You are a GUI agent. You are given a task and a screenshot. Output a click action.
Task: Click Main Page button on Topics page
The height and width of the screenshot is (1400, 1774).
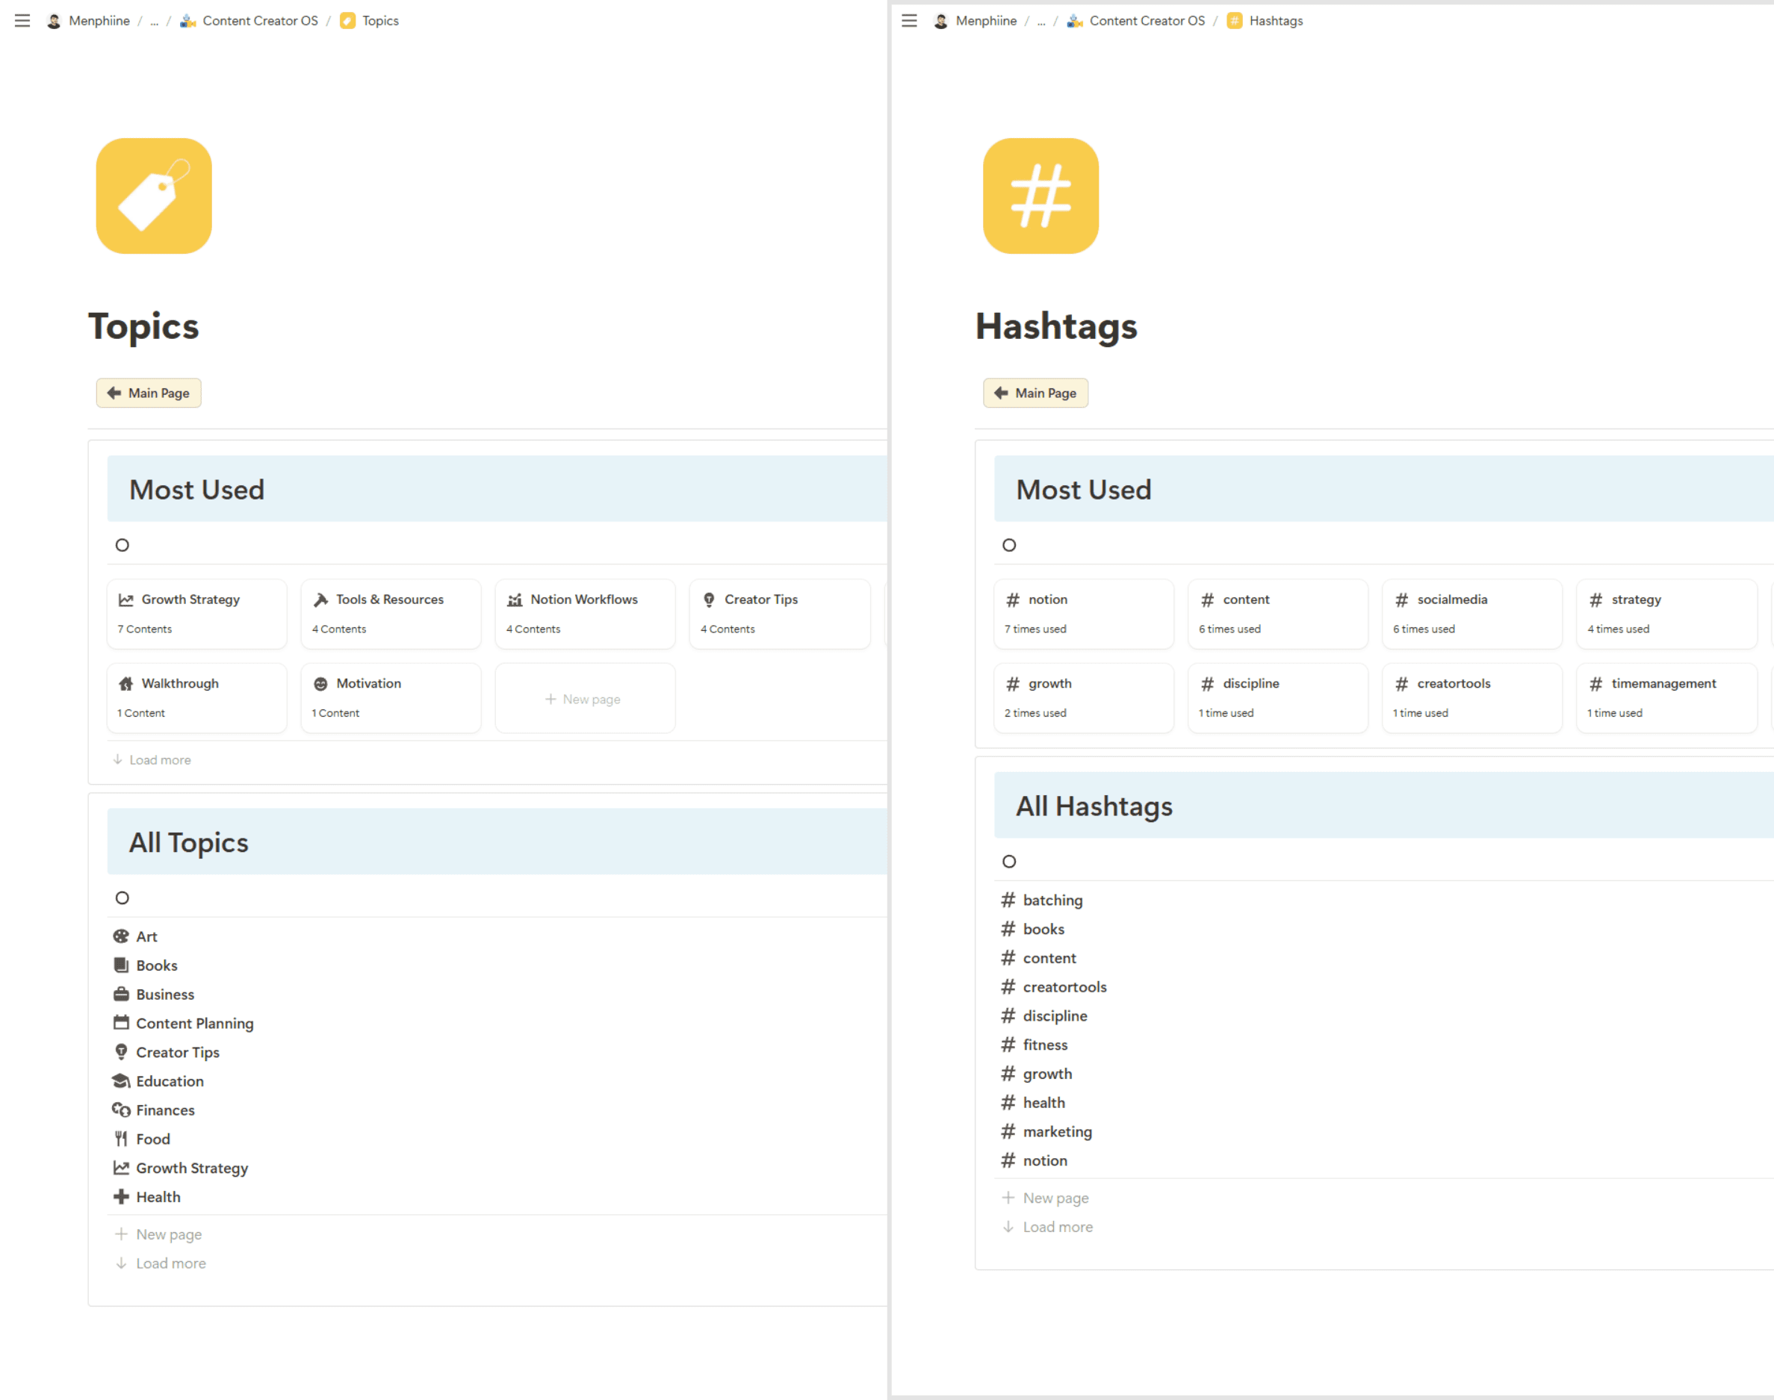tap(149, 393)
